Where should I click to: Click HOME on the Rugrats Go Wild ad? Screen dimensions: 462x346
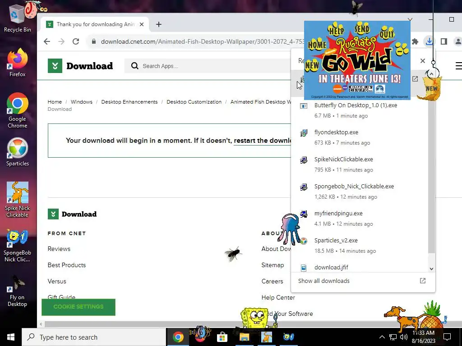point(317,45)
